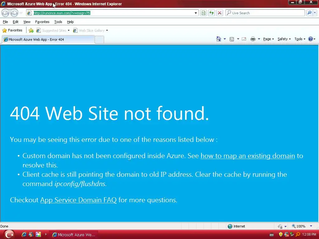Click the 12:08 PM taskbar clock
Screen dimensions: 319x239
(x=309, y=235)
